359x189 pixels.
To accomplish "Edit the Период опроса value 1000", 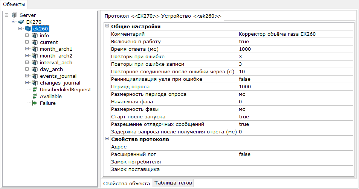I will [296, 87].
